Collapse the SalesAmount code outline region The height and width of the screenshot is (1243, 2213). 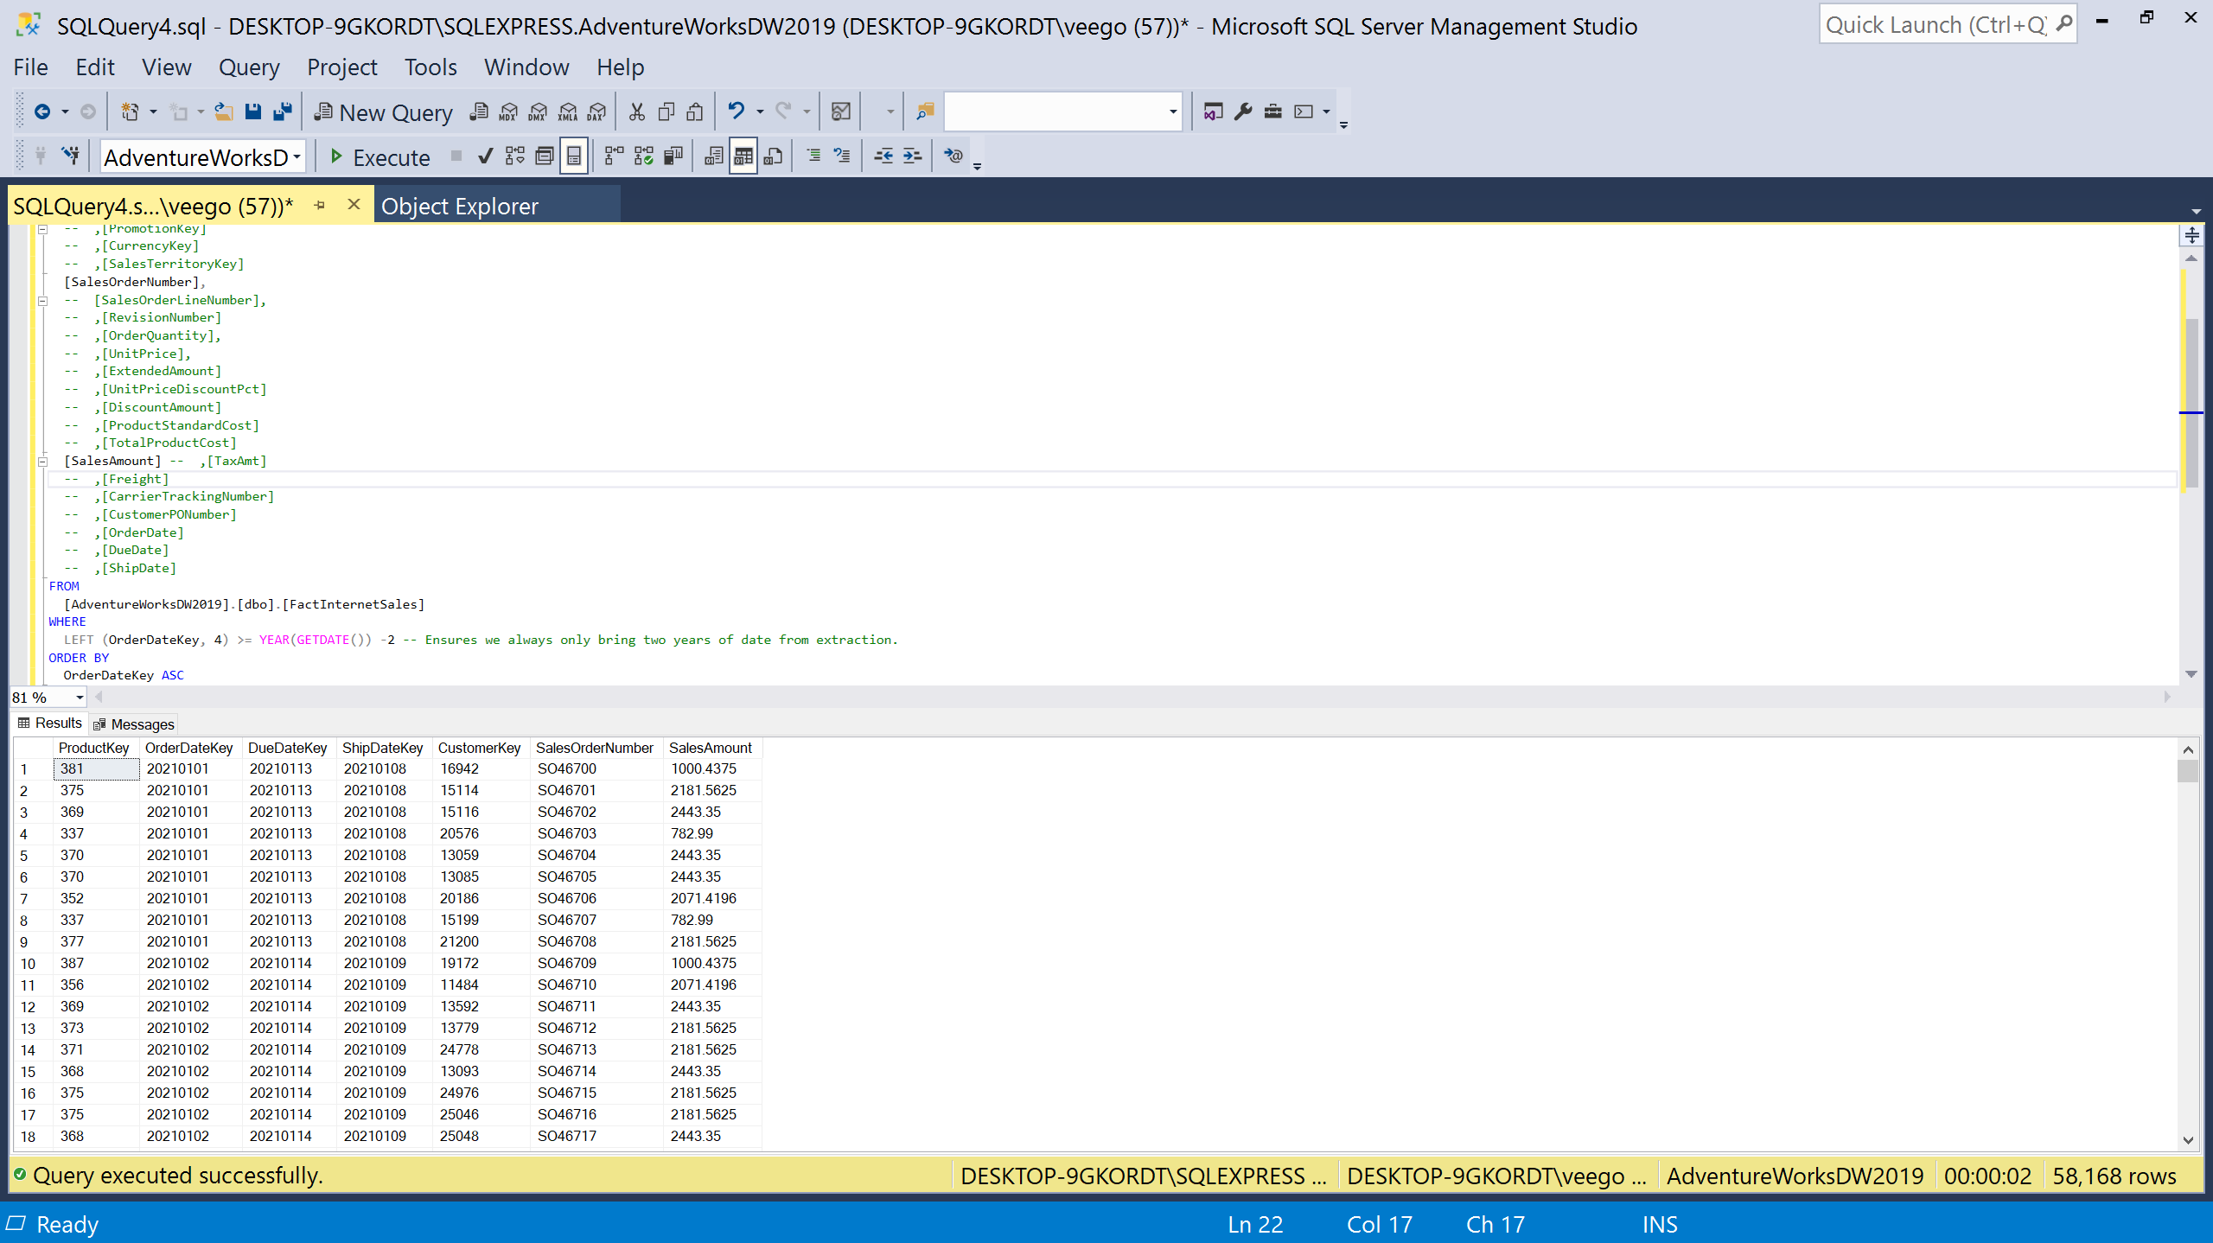41,462
